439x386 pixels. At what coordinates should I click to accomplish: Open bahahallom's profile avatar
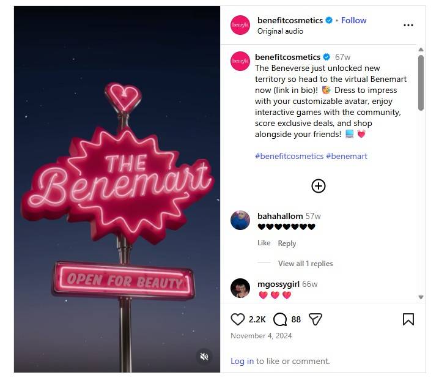click(240, 220)
